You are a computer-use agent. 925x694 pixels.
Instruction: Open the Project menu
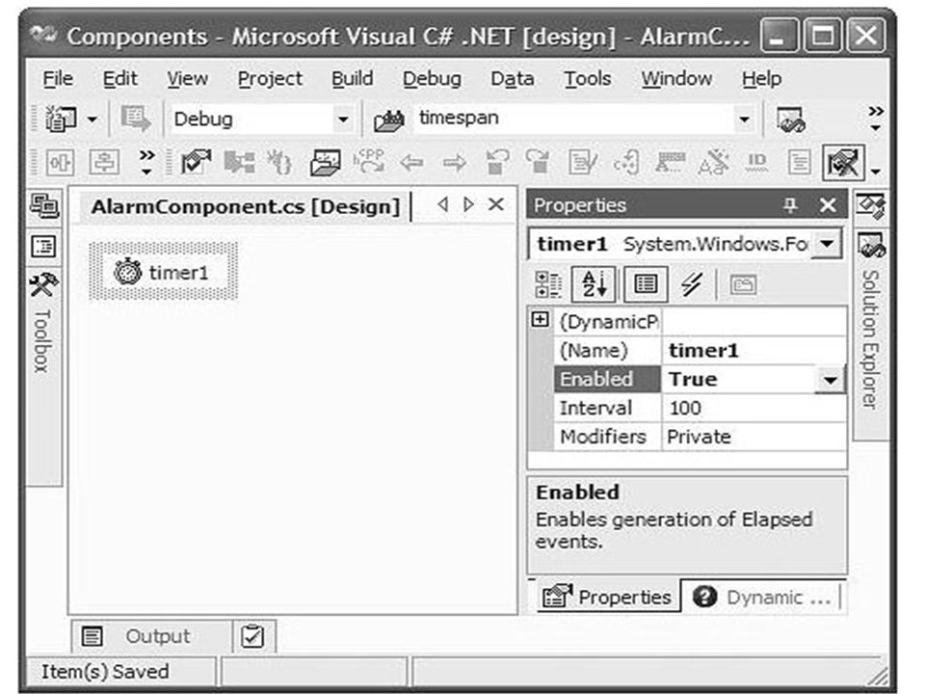(x=270, y=78)
